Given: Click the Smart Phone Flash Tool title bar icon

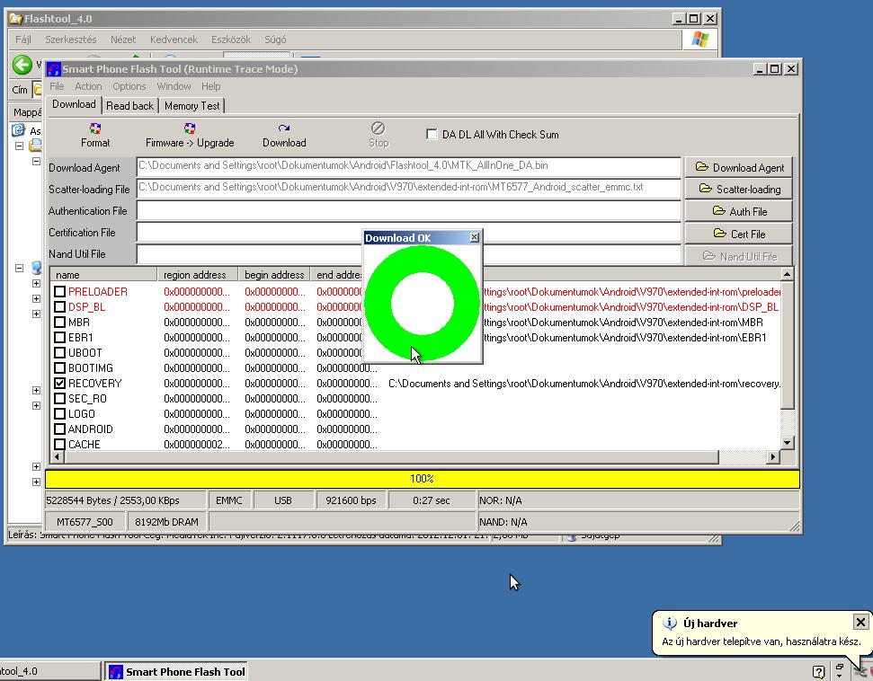Looking at the screenshot, I should pyautogui.click(x=53, y=69).
